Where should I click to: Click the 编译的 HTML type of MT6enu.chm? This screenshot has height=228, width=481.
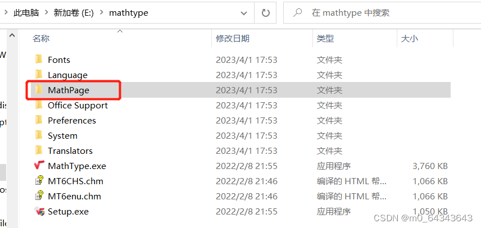352,197
